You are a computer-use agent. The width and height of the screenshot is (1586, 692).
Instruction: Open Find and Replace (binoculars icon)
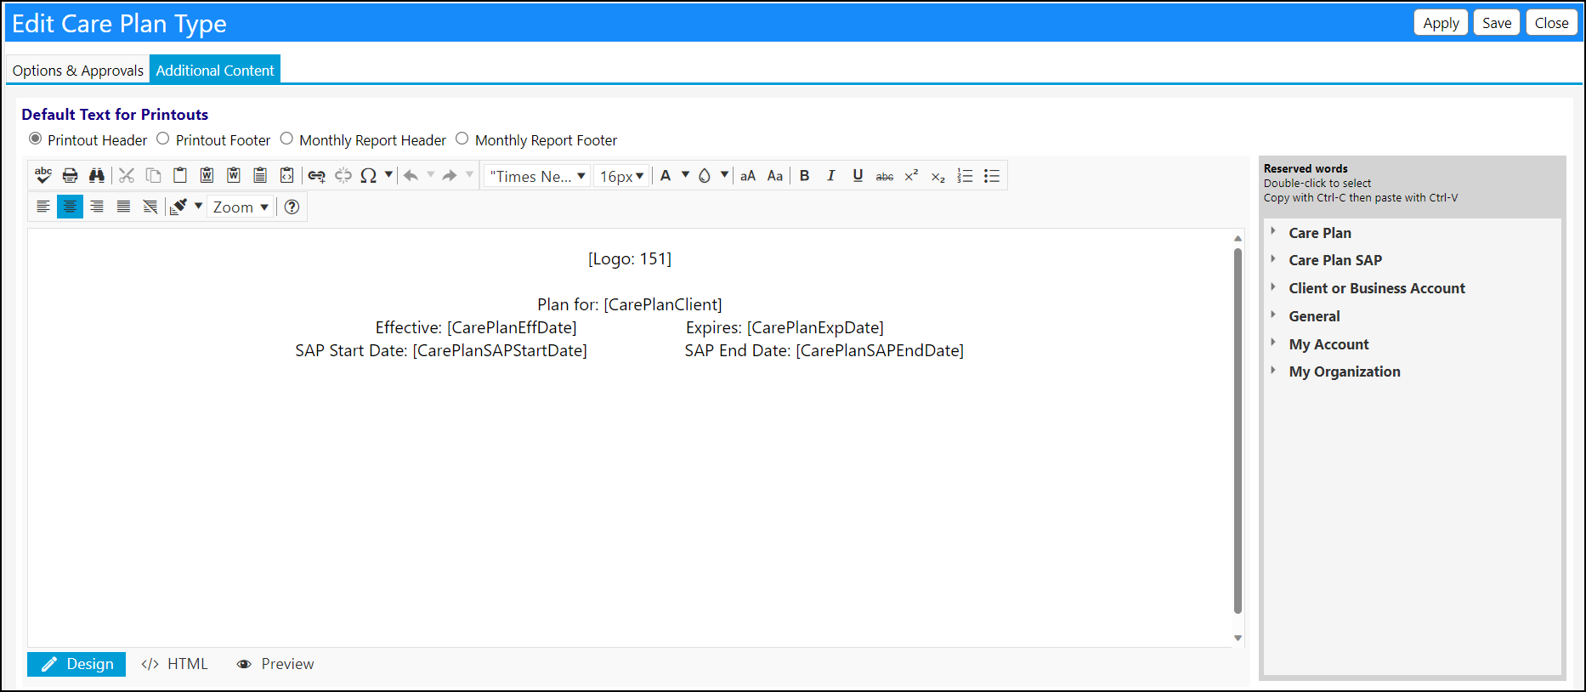(97, 175)
